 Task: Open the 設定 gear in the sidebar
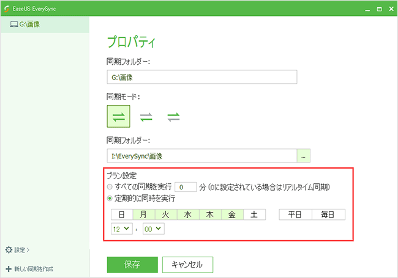(x=9, y=250)
